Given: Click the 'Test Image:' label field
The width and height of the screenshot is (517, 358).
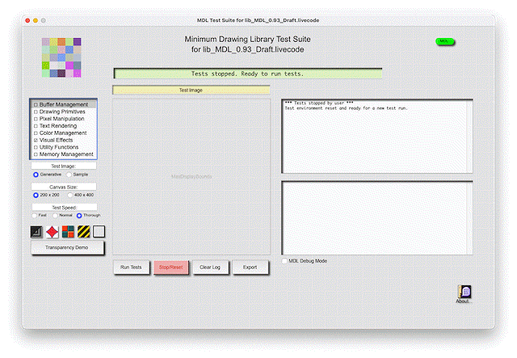Looking at the screenshot, I should point(64,166).
